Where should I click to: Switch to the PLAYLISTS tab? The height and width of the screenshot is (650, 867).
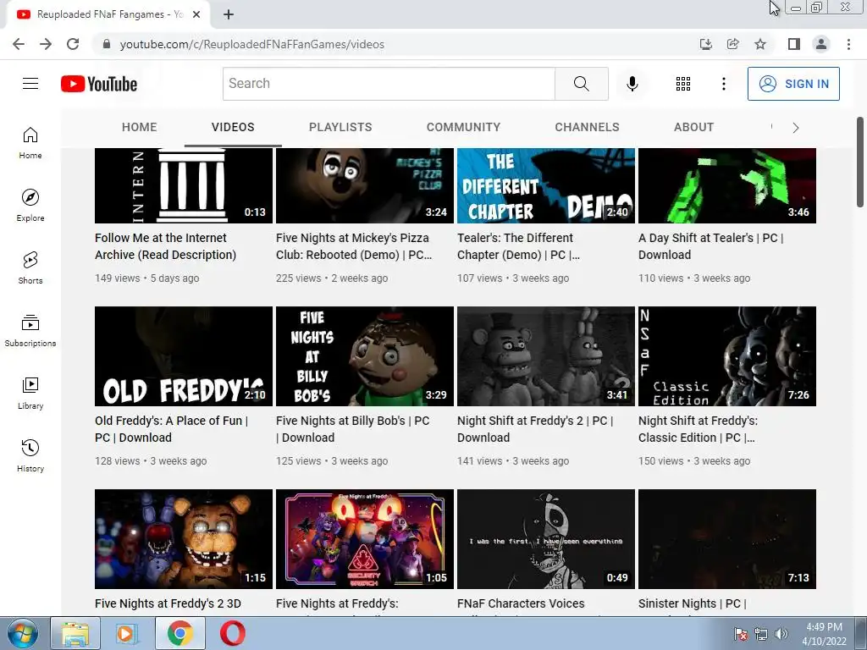[x=340, y=127]
